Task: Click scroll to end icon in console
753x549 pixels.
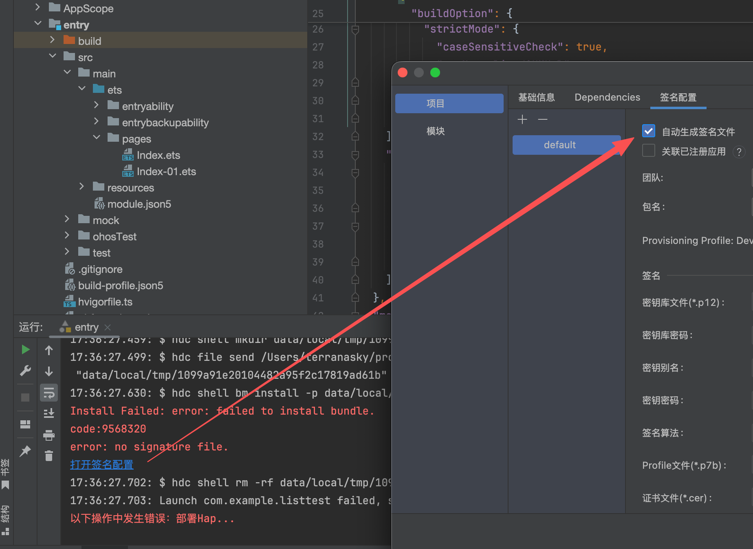Action: pos(49,413)
